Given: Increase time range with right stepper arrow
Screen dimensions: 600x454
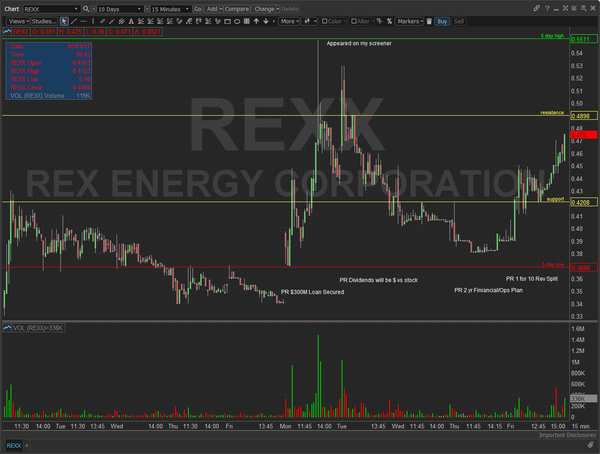Looking at the screenshot, I should point(147,9).
